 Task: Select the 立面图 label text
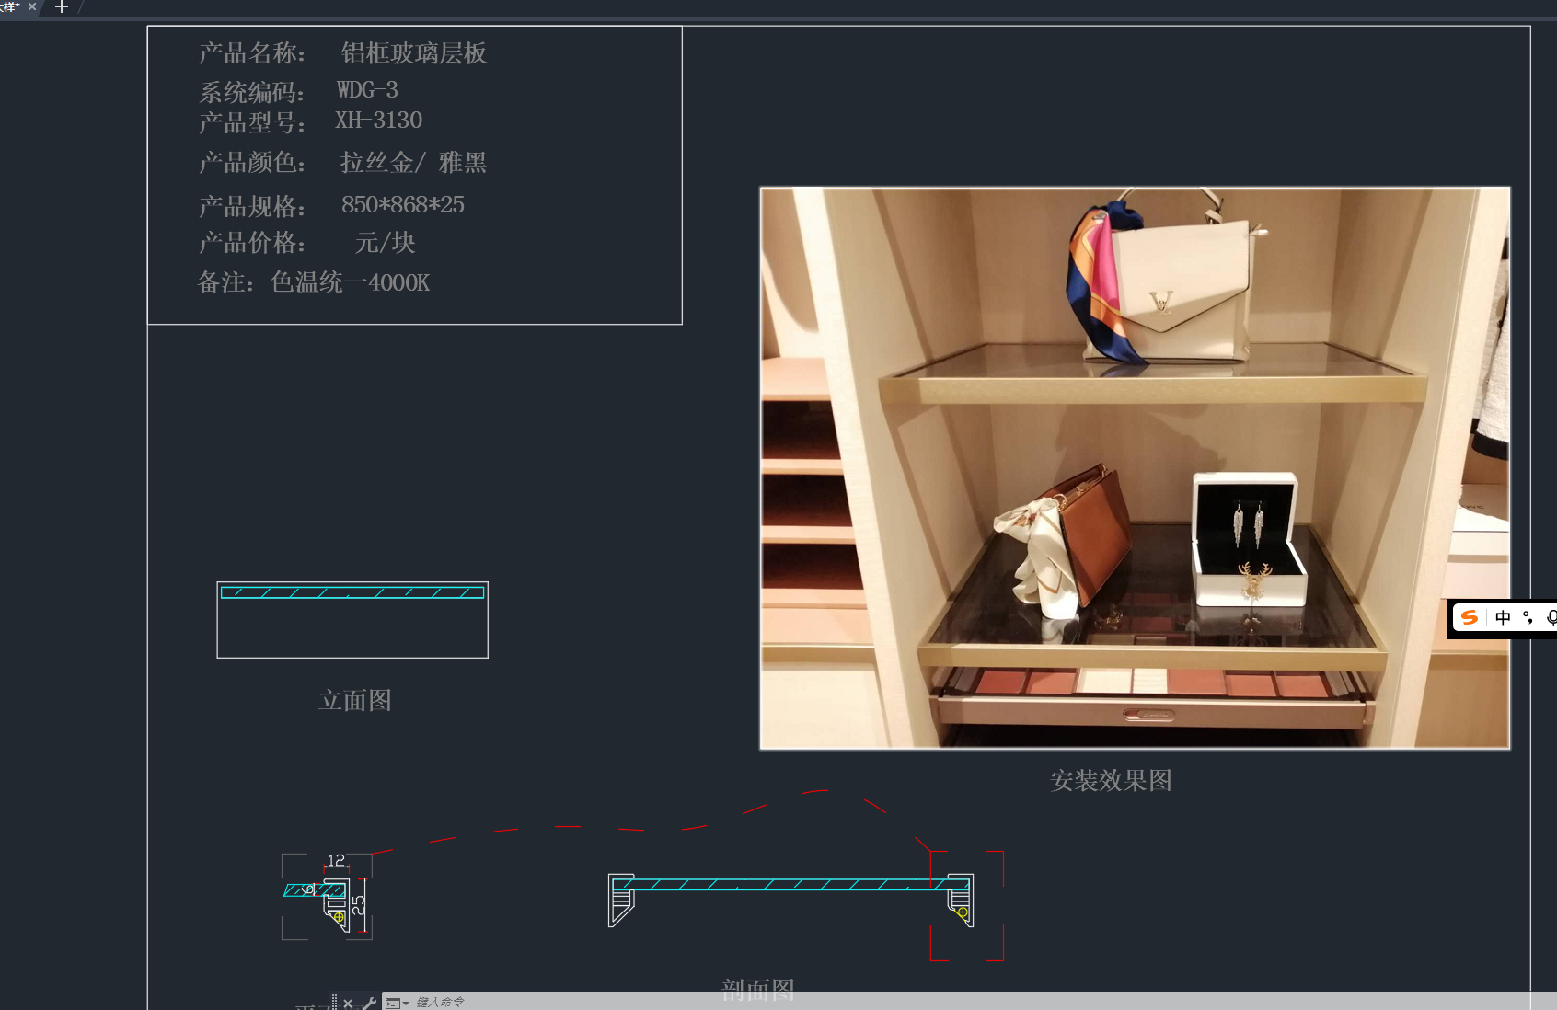click(x=355, y=701)
